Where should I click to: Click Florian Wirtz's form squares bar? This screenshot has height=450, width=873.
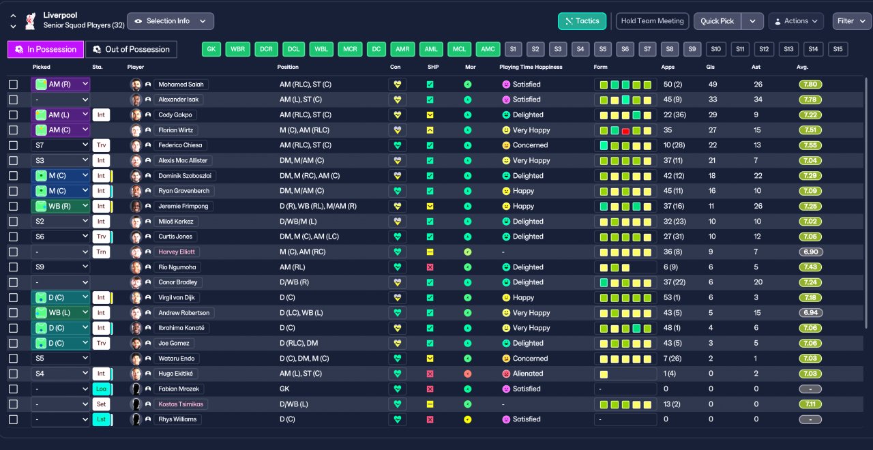tap(625, 130)
